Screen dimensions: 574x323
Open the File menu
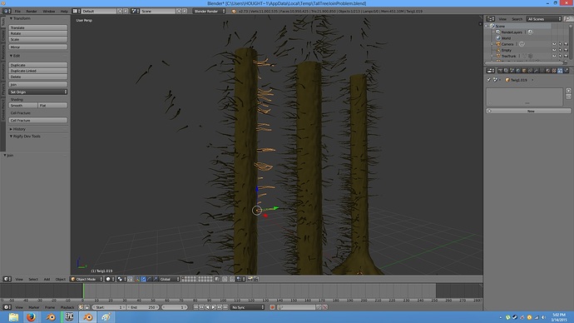click(x=17, y=11)
